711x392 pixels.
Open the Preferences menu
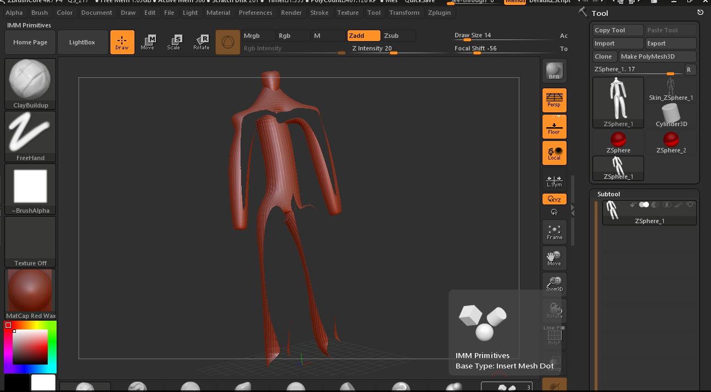coord(255,13)
